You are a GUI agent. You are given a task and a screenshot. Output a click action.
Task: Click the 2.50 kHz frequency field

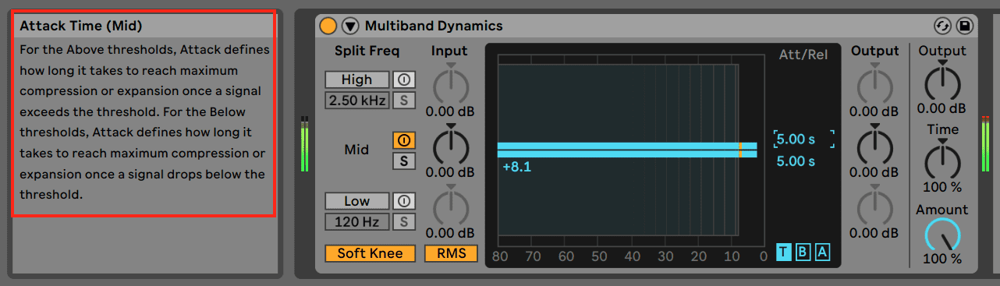tap(356, 100)
